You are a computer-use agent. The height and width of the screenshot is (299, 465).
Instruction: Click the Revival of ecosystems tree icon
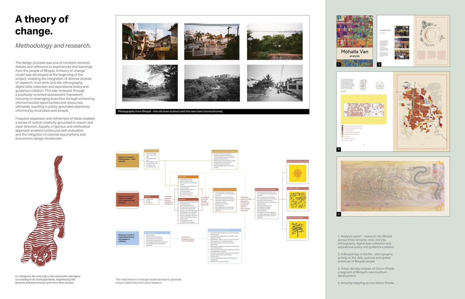point(297,229)
